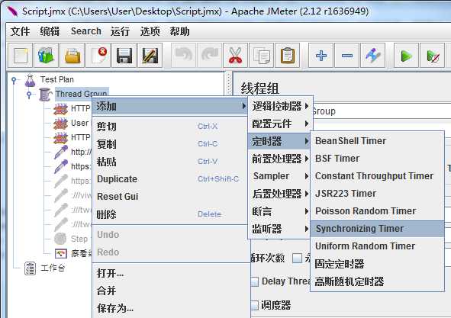Open the 帮助 menu
The image size is (451, 318).
(x=179, y=31)
